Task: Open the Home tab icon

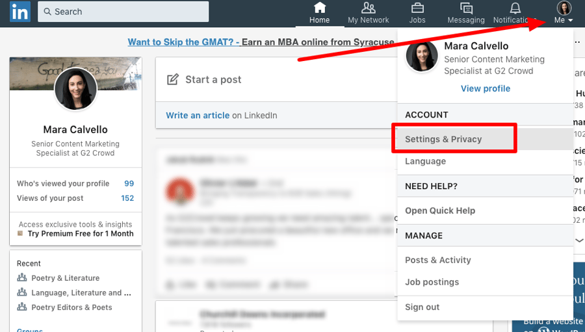Action: (320, 7)
